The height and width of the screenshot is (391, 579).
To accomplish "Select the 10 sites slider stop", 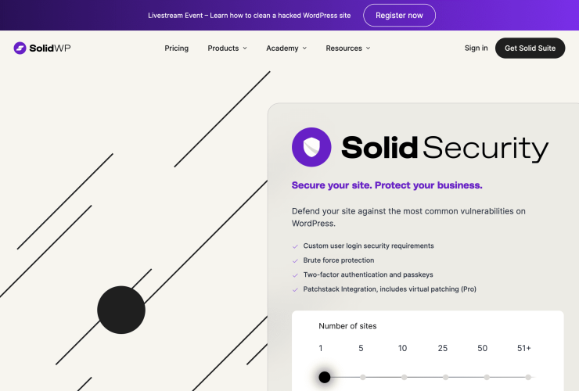I will tap(404, 378).
